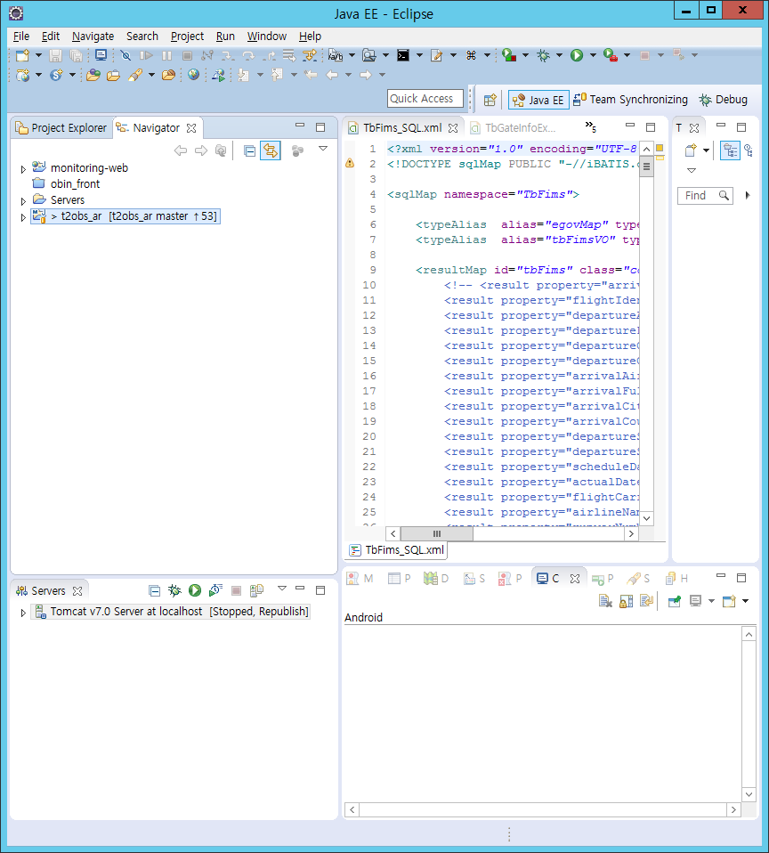Start the server in debug mode in Servers view

click(174, 590)
